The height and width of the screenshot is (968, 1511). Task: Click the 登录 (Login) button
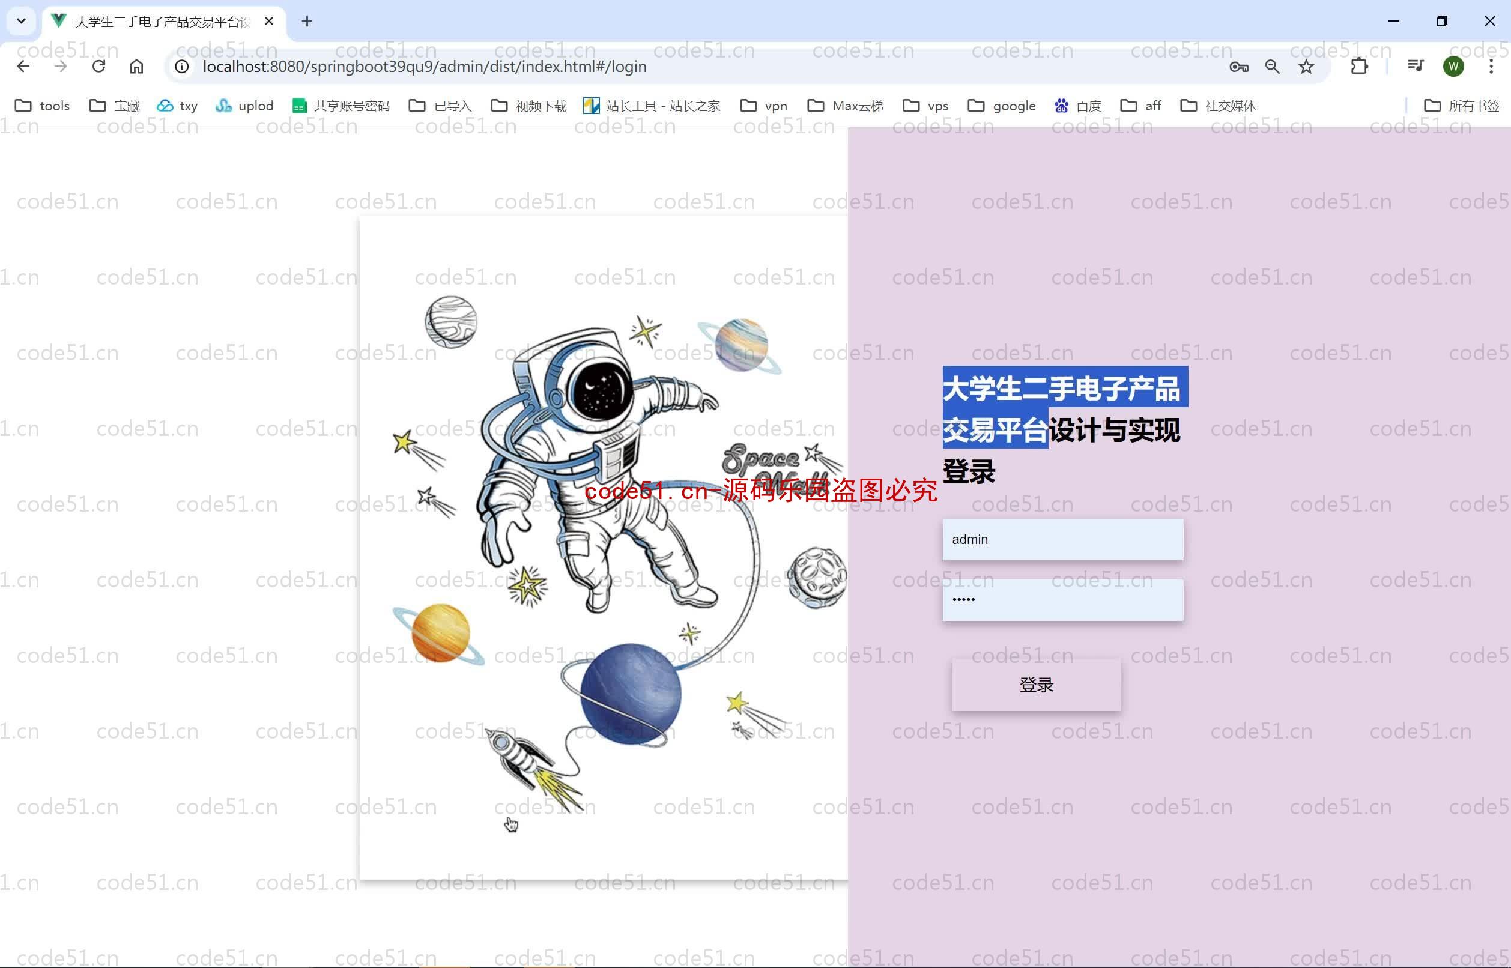[x=1037, y=684]
